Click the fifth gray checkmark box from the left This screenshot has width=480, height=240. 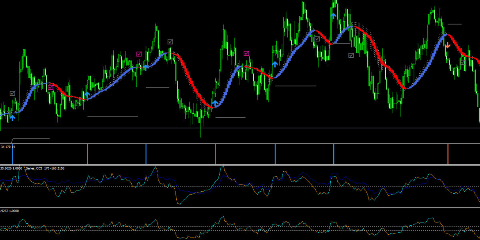462,62
